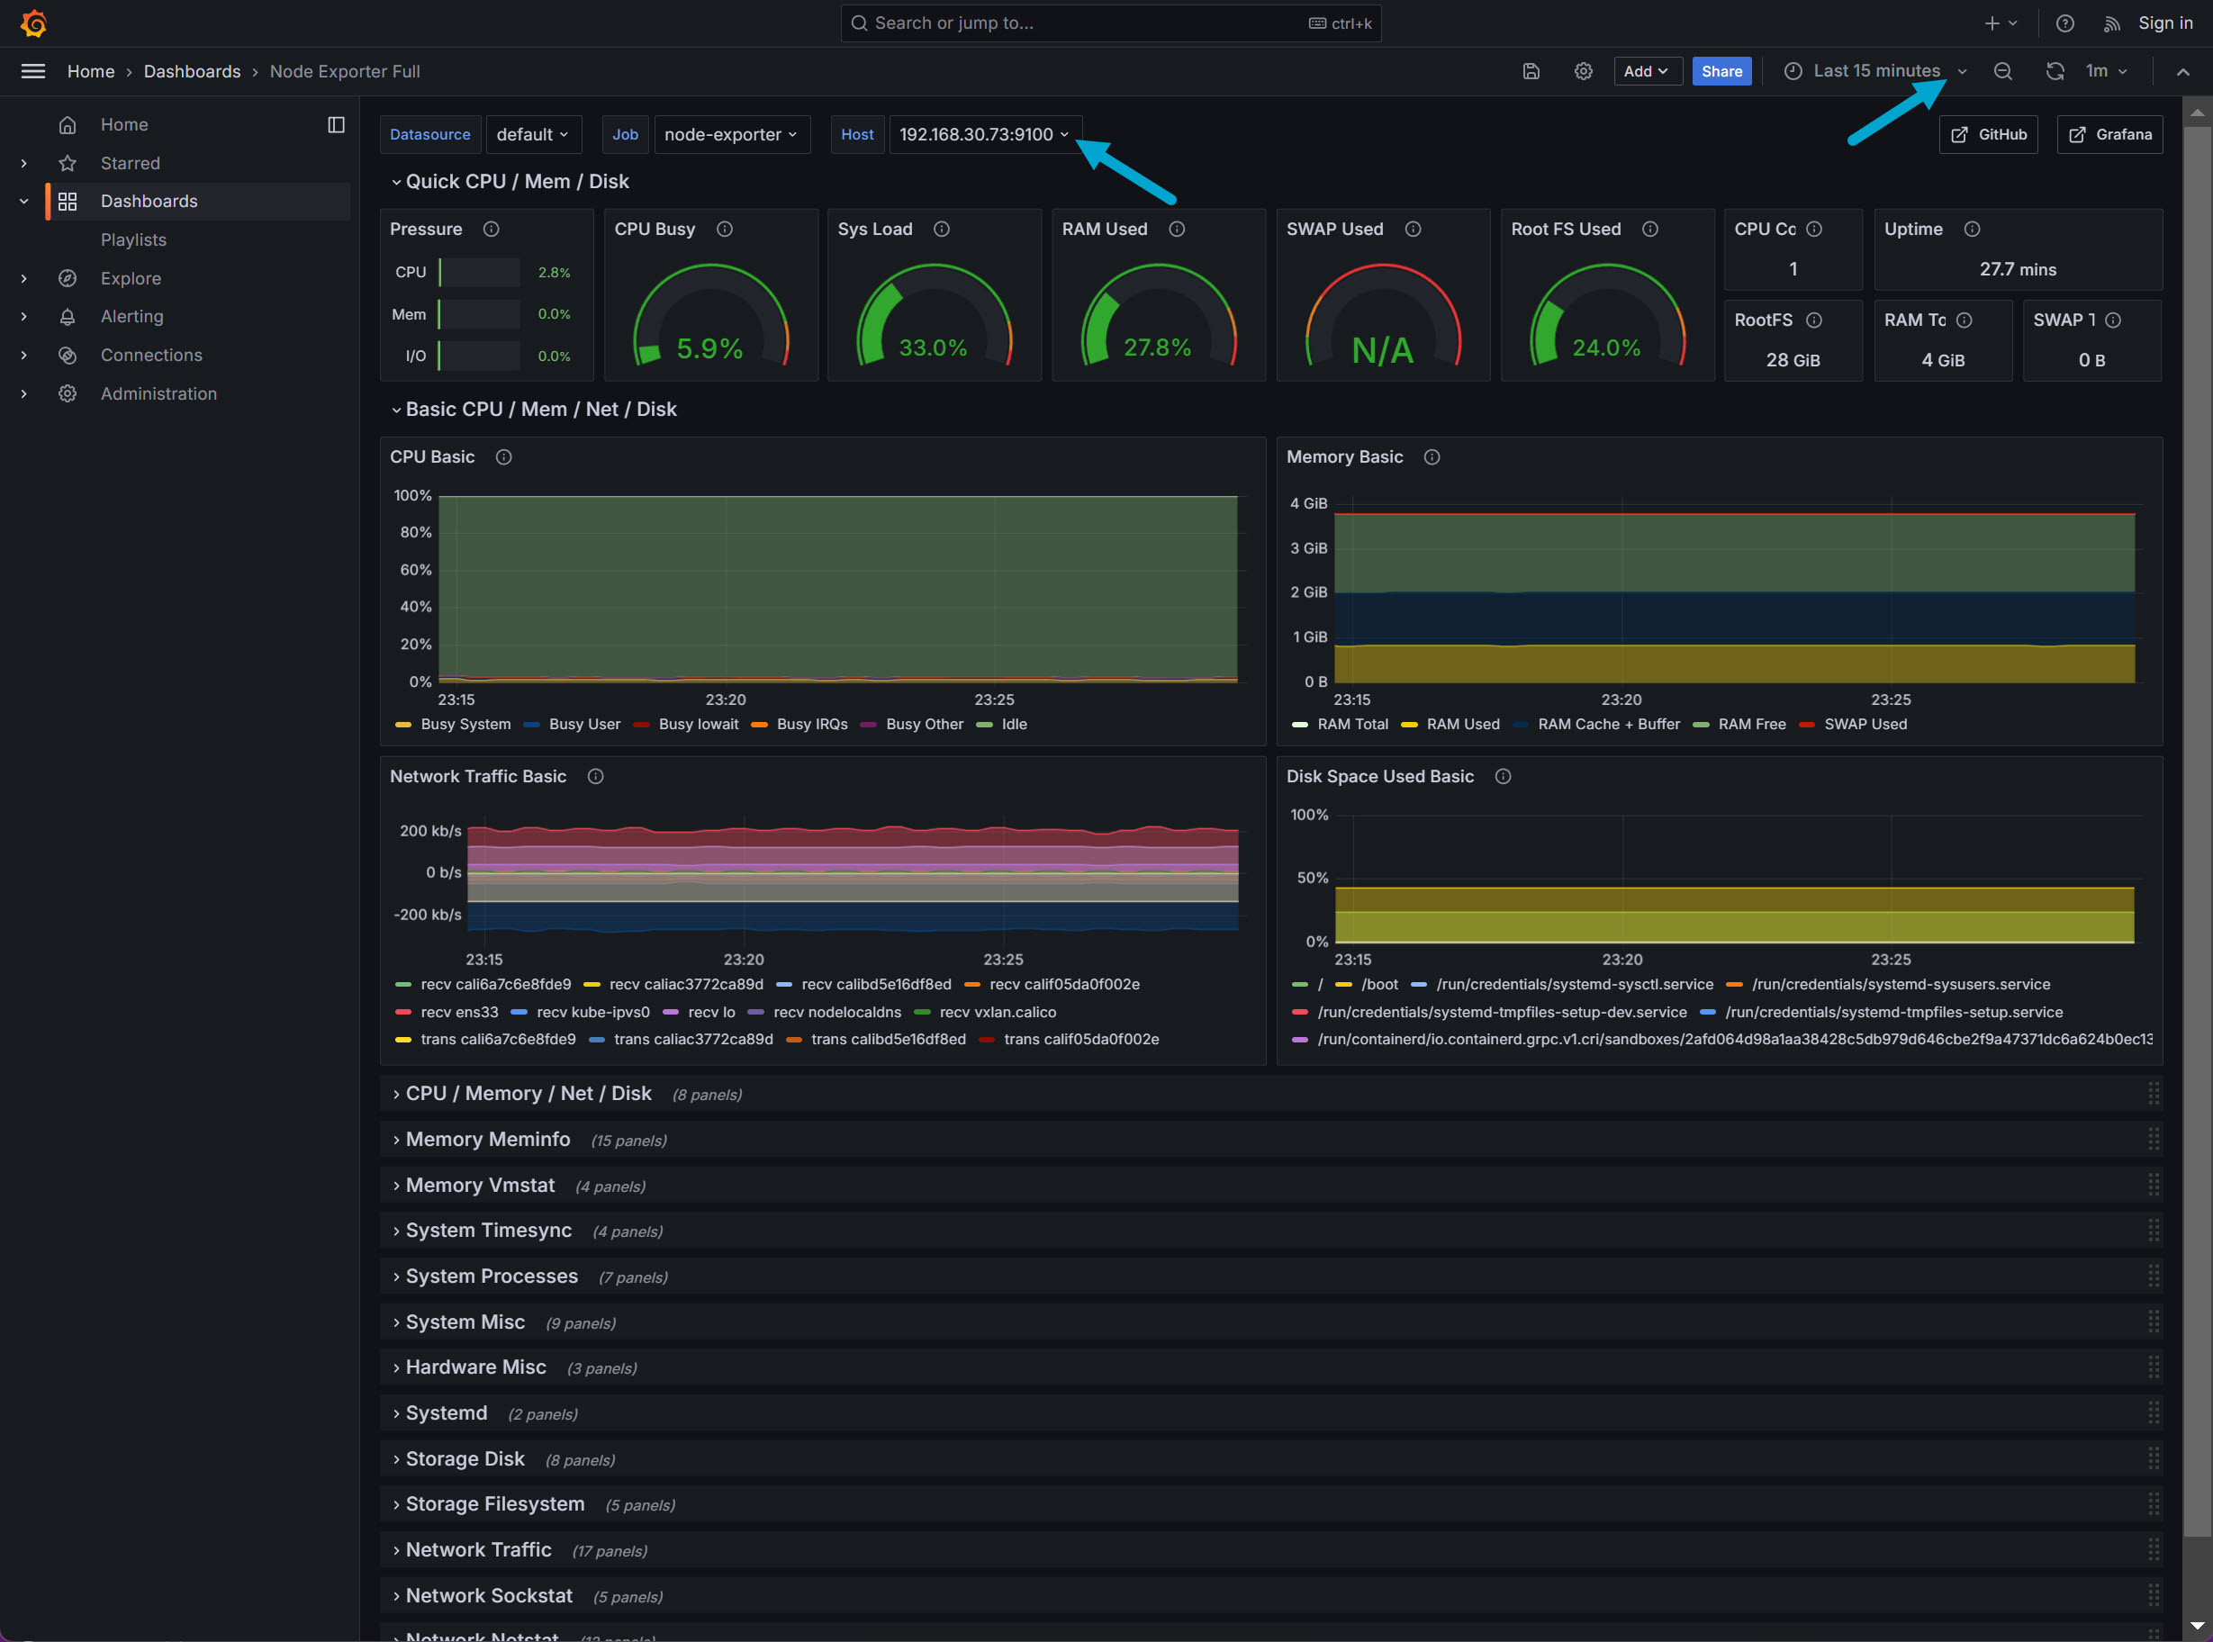The image size is (2213, 1642).
Task: Open Explore in the sidebar
Action: click(131, 278)
